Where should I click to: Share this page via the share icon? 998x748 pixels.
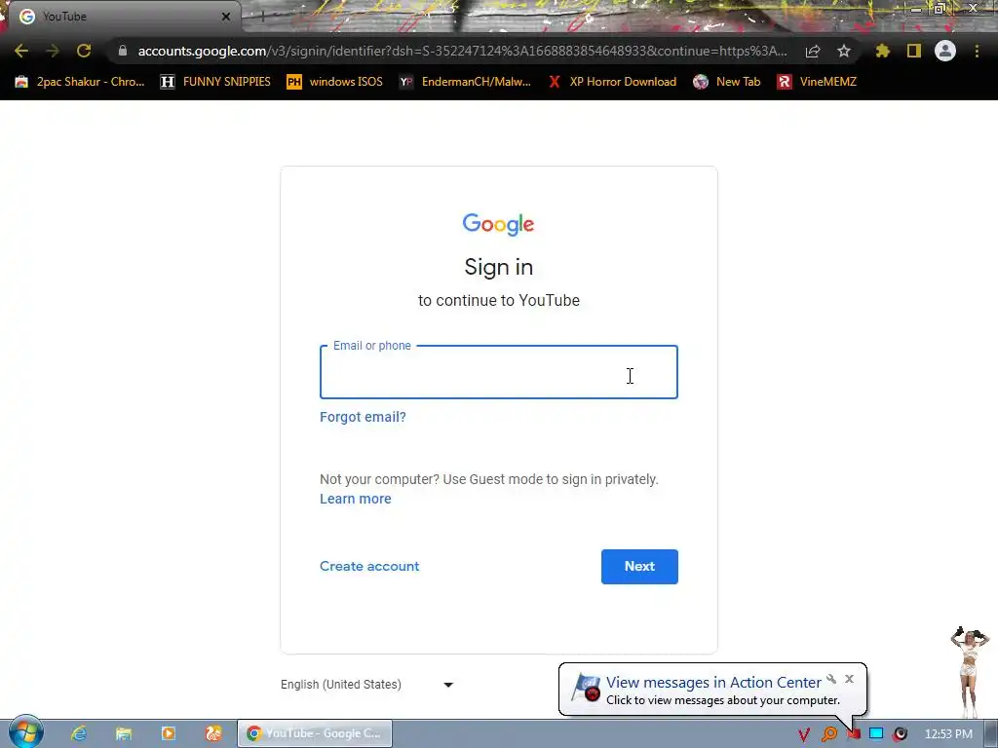click(x=813, y=52)
